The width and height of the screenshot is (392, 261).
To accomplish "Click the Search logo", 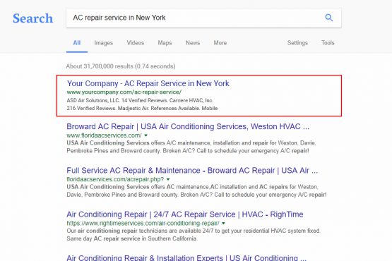I will (x=32, y=18).
